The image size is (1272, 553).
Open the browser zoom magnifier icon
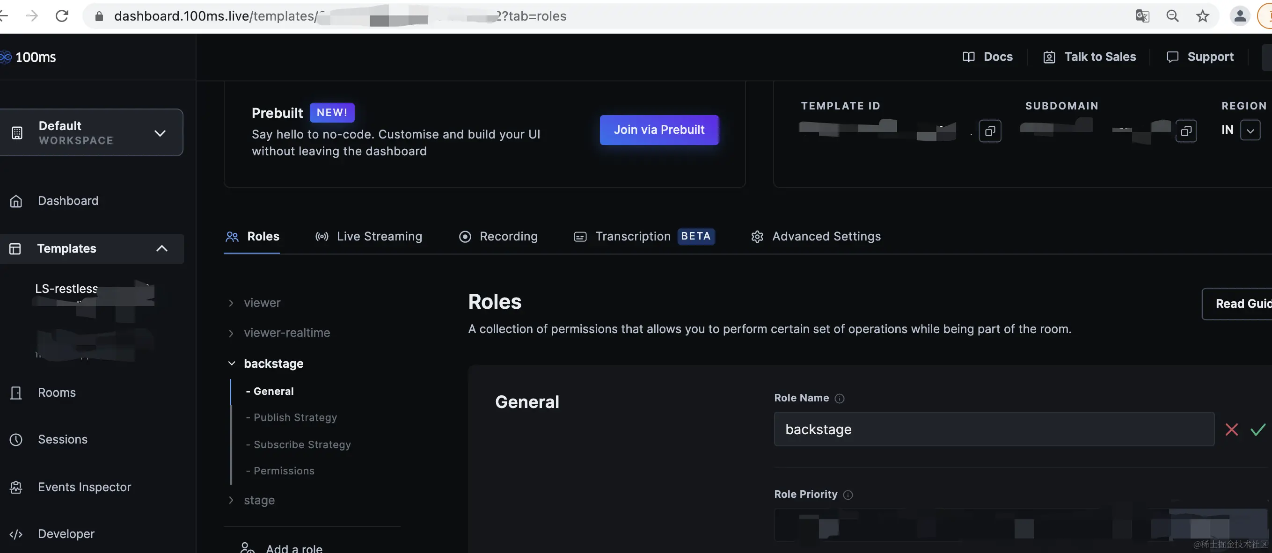click(x=1172, y=16)
